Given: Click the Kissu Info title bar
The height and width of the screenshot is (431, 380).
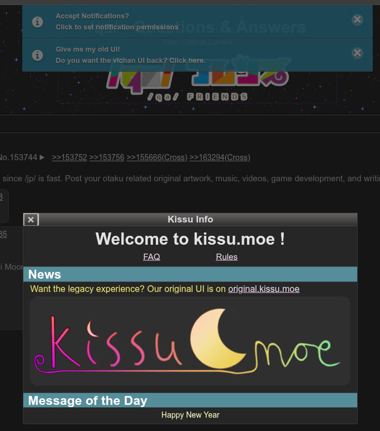Looking at the screenshot, I should pos(190,219).
